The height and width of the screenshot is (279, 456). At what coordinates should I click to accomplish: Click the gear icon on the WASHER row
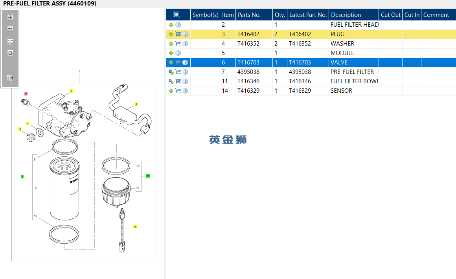pyautogui.click(x=171, y=44)
